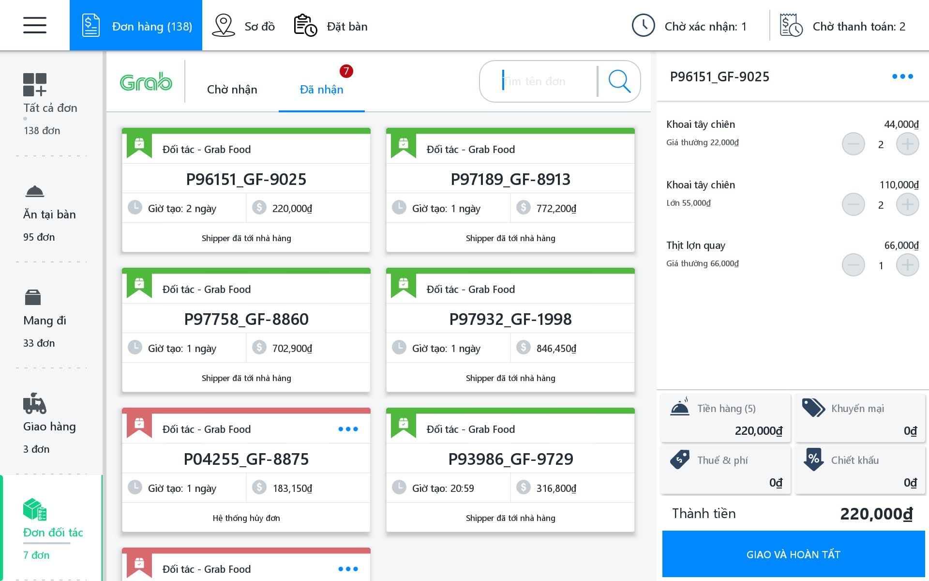This screenshot has height=581, width=929.
Task: Increase regular Khoai tây chiên quantity
Action: tap(907, 144)
